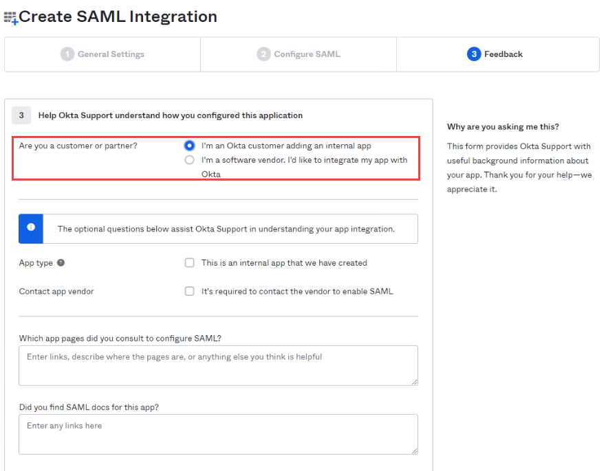Screen dimensions: 606x471
Task: Click the resize handle of the SAML docs textarea
Action: click(x=414, y=450)
